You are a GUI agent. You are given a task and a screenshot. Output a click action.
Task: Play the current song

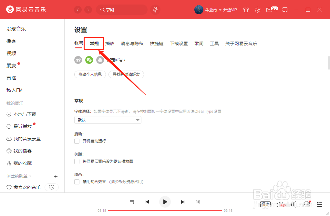coord(165,202)
